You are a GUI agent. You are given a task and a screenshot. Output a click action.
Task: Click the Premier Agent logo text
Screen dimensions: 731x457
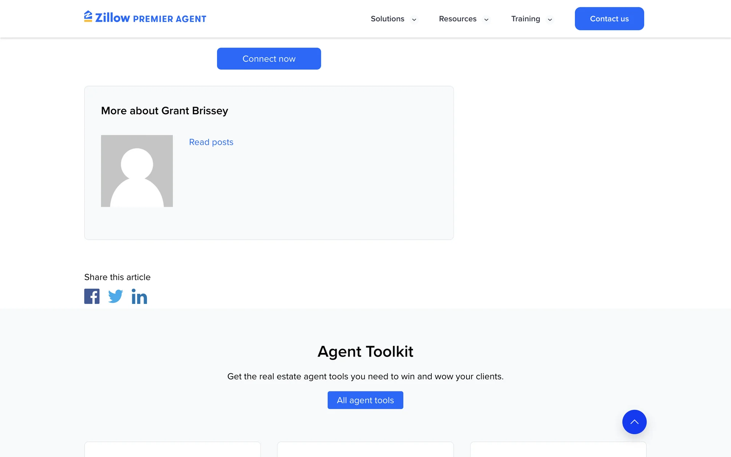pos(169,19)
